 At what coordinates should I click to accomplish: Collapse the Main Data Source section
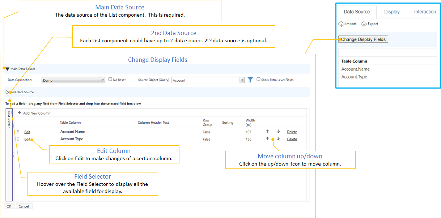click(x=7, y=69)
